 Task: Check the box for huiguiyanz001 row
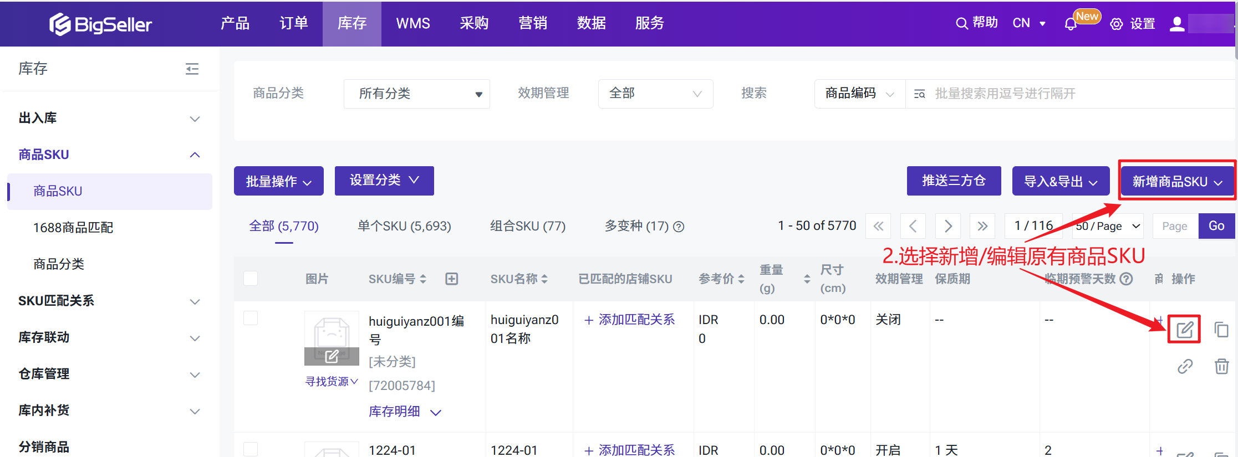(251, 318)
